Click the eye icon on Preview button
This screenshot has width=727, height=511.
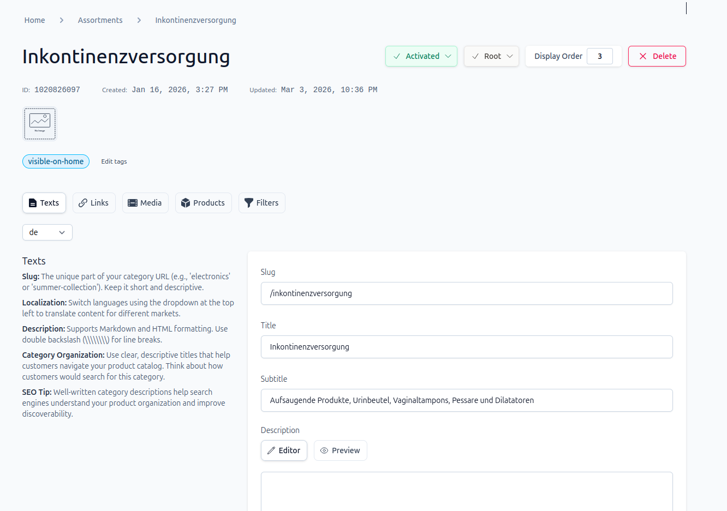324,450
